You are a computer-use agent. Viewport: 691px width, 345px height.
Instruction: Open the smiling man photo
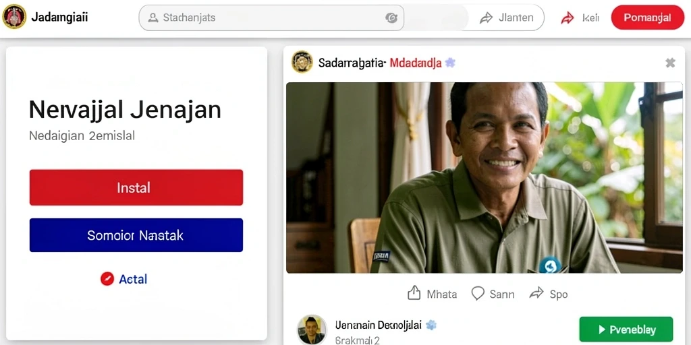[485, 177]
